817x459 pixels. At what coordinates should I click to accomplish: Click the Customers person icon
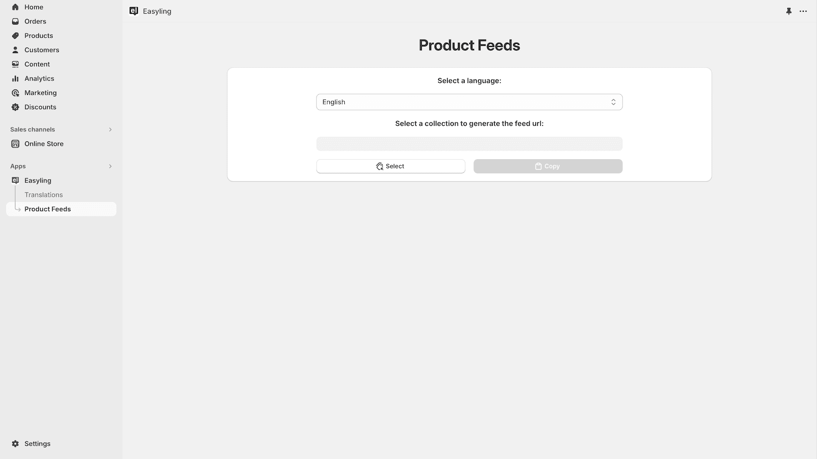tap(15, 50)
